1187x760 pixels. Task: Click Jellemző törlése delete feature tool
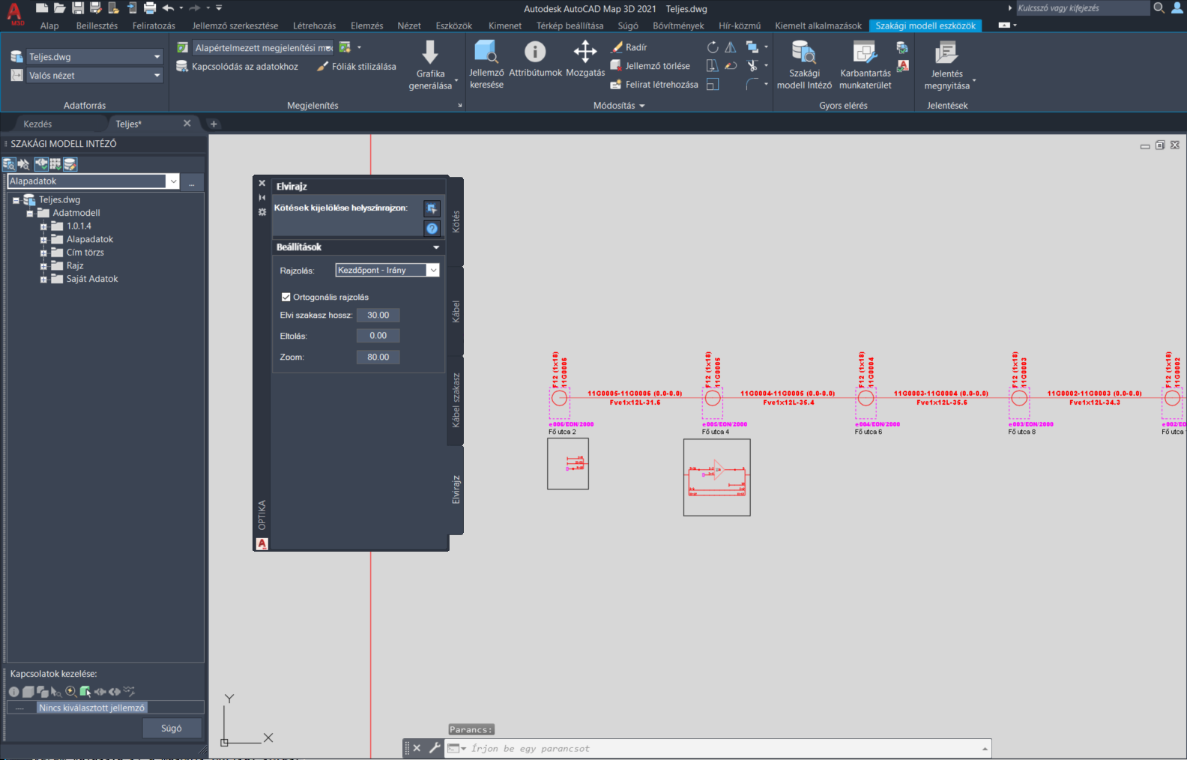(650, 66)
